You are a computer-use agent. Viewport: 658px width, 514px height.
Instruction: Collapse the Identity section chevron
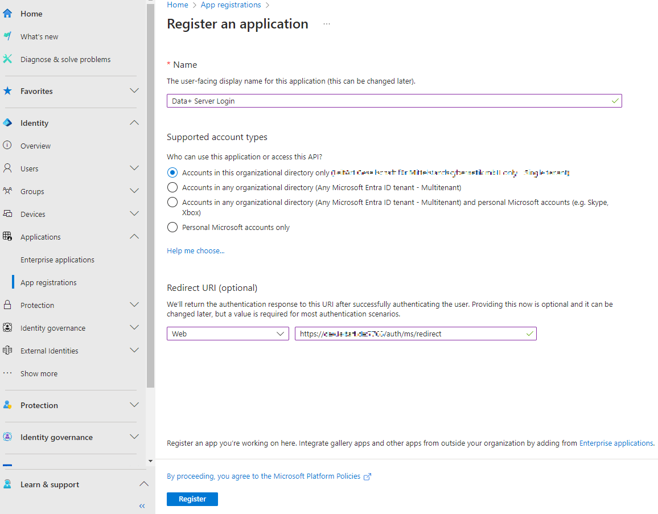click(134, 122)
